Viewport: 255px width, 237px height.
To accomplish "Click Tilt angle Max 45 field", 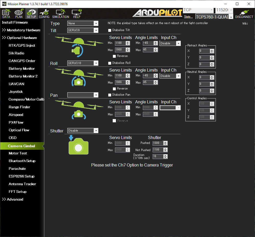I will tap(148, 50).
